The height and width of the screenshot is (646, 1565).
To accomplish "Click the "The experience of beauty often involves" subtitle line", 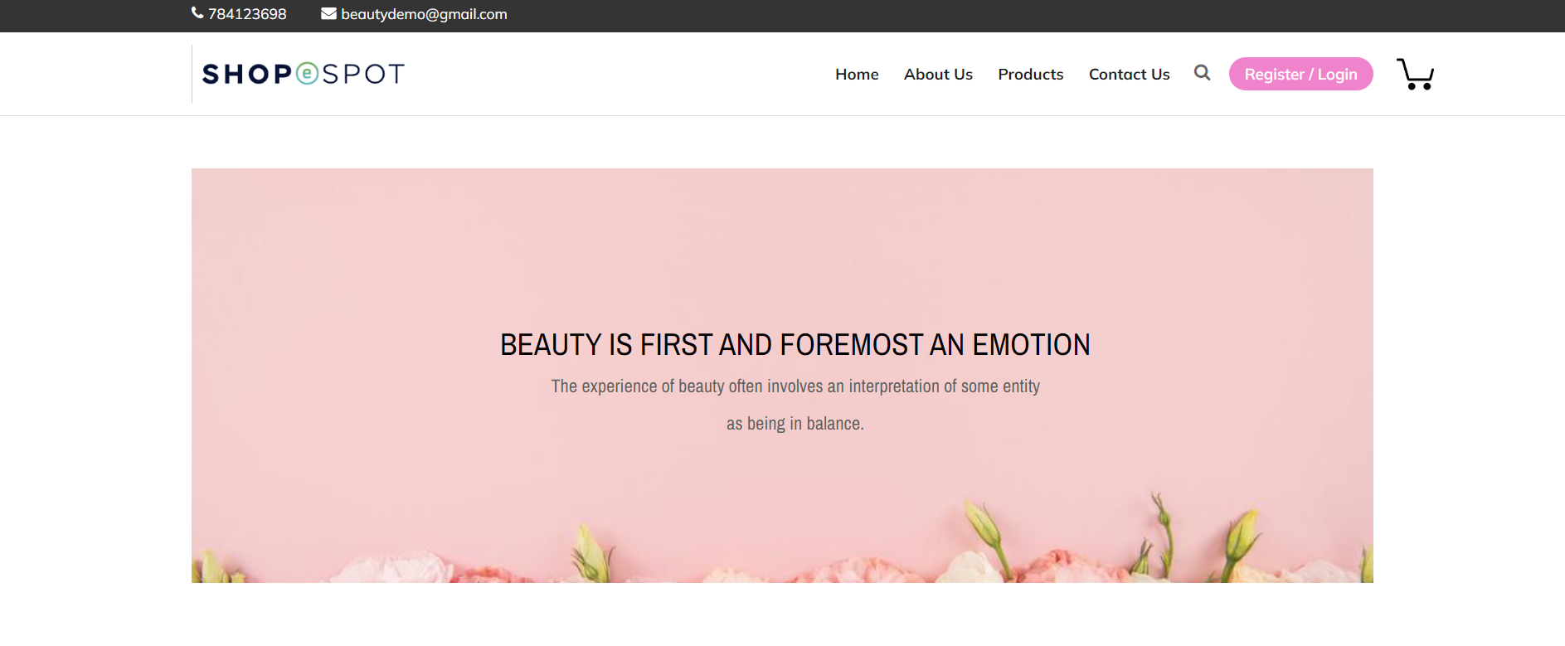I will (795, 386).
